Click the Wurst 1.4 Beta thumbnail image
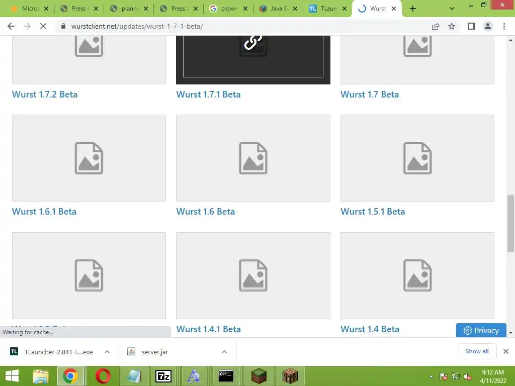 coord(417,275)
